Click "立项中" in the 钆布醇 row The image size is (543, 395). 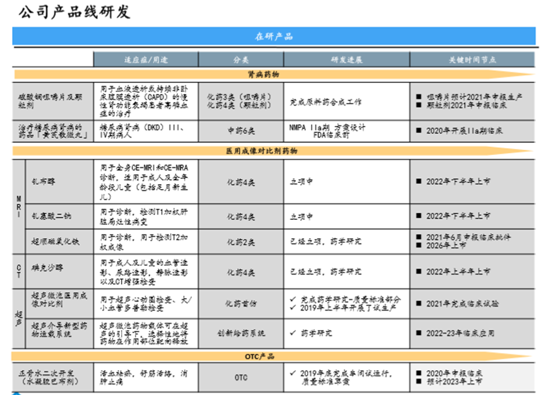tap(301, 182)
